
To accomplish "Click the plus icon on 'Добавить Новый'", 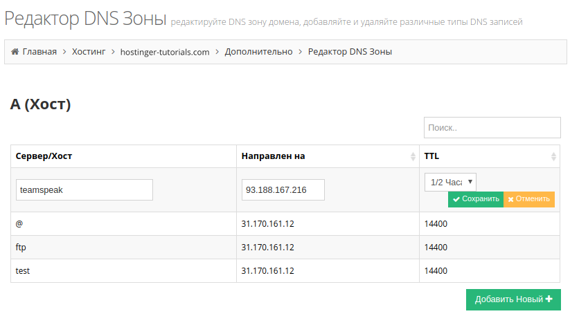I will coord(549,299).
